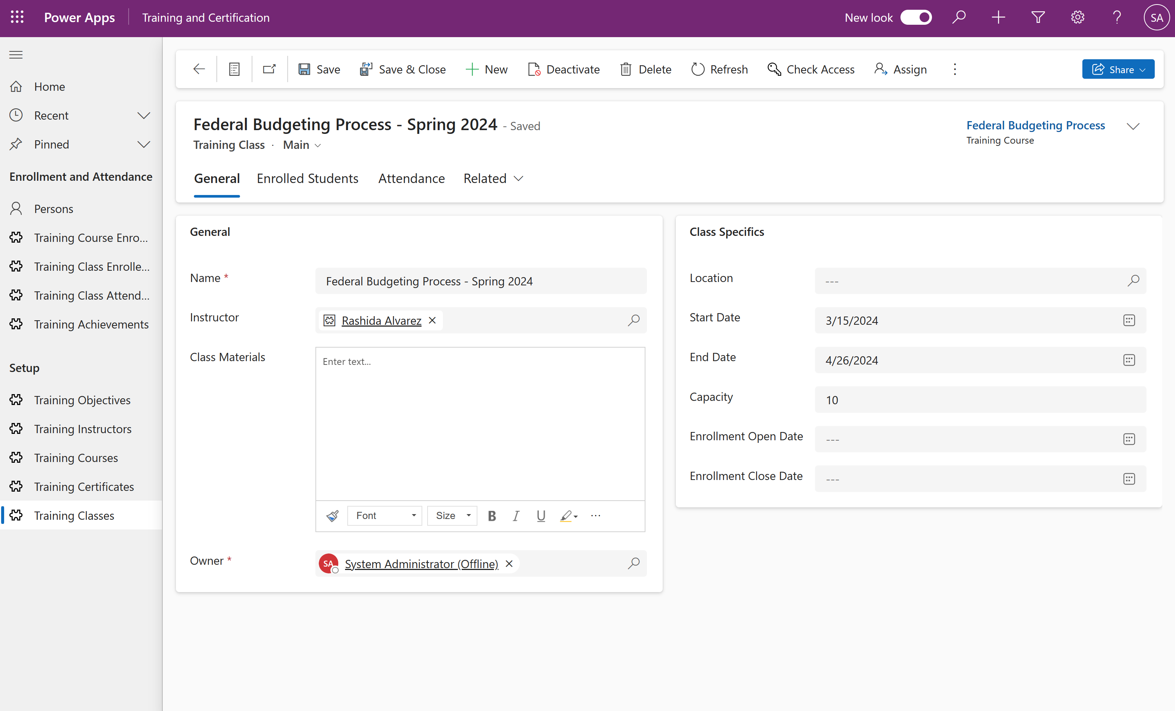This screenshot has height=711, width=1175.
Task: Open the Federal Budgeting Process course link
Action: tap(1035, 125)
